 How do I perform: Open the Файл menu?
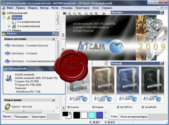(10, 8)
